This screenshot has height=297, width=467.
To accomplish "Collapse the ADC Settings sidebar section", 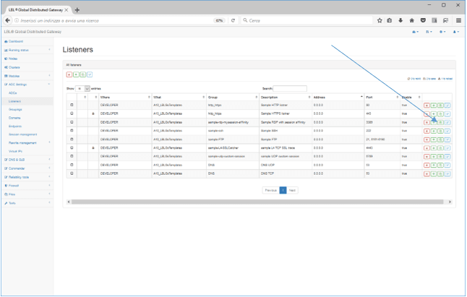I will point(26,84).
